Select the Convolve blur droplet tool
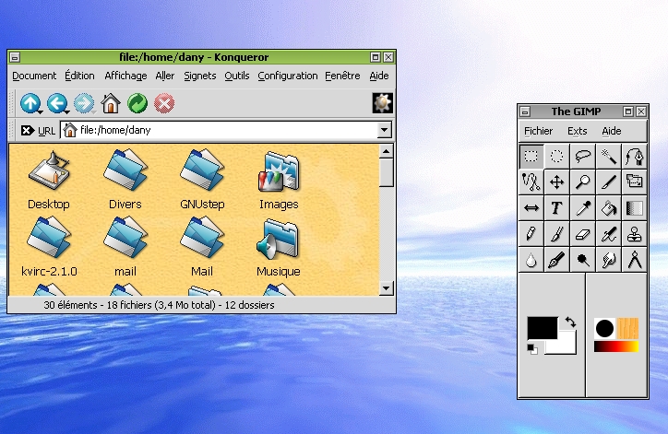 531,260
